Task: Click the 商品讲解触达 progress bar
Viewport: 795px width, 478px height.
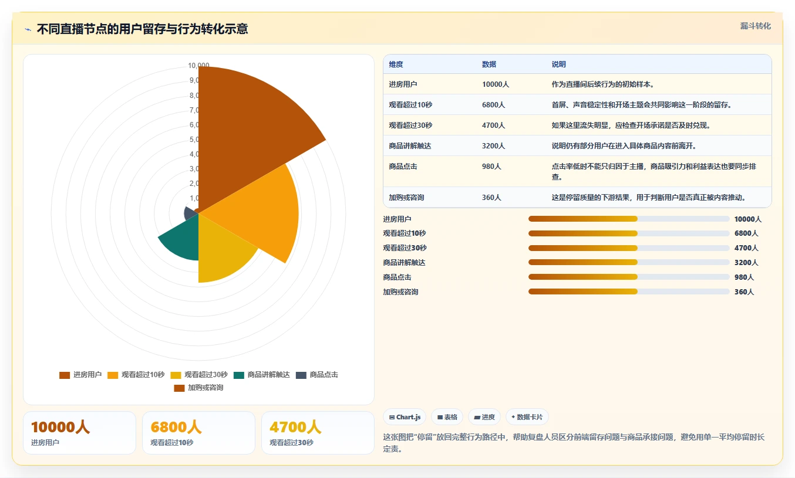Action: click(629, 262)
